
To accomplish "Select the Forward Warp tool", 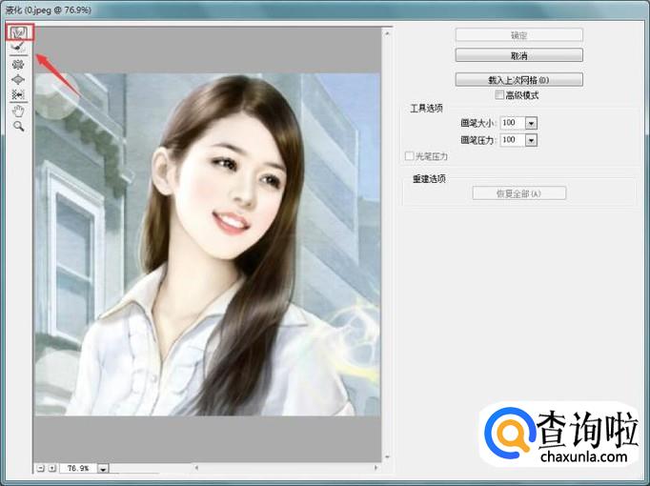I will [x=18, y=32].
